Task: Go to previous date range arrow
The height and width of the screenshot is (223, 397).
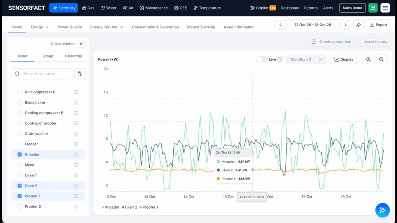Action: pyautogui.click(x=280, y=25)
